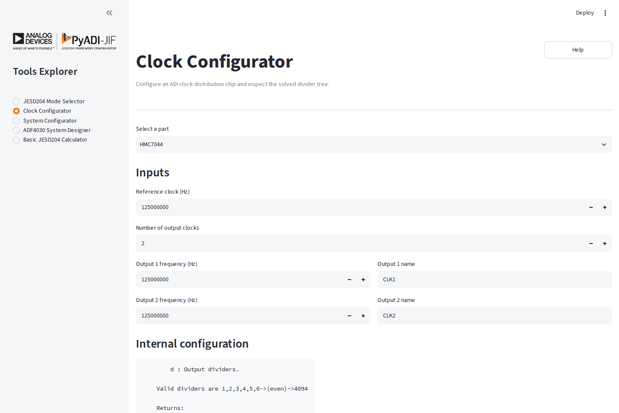Decrement number of output clocks

[x=591, y=243]
